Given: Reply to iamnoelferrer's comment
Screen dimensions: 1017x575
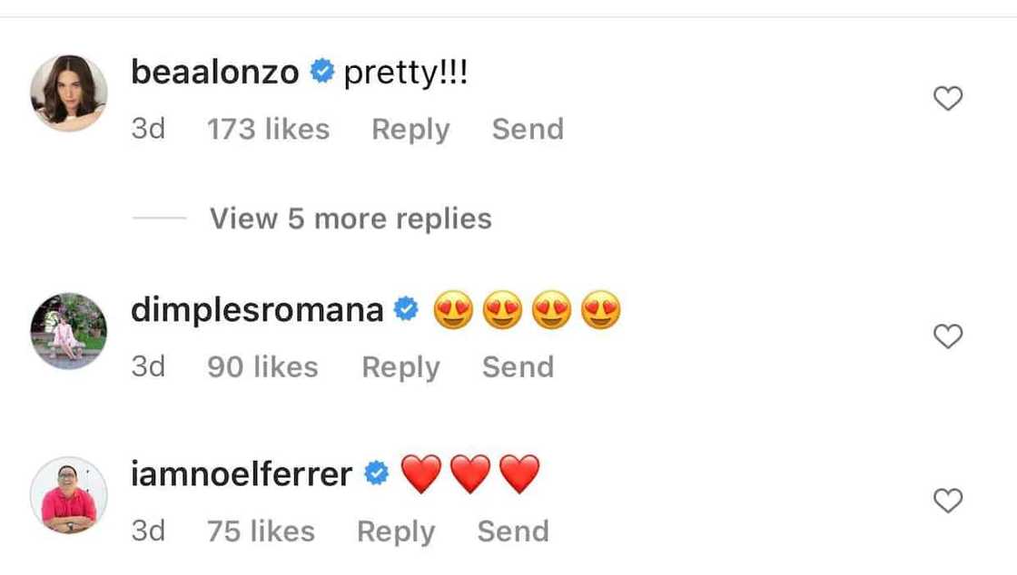Looking at the screenshot, I should coord(396,531).
